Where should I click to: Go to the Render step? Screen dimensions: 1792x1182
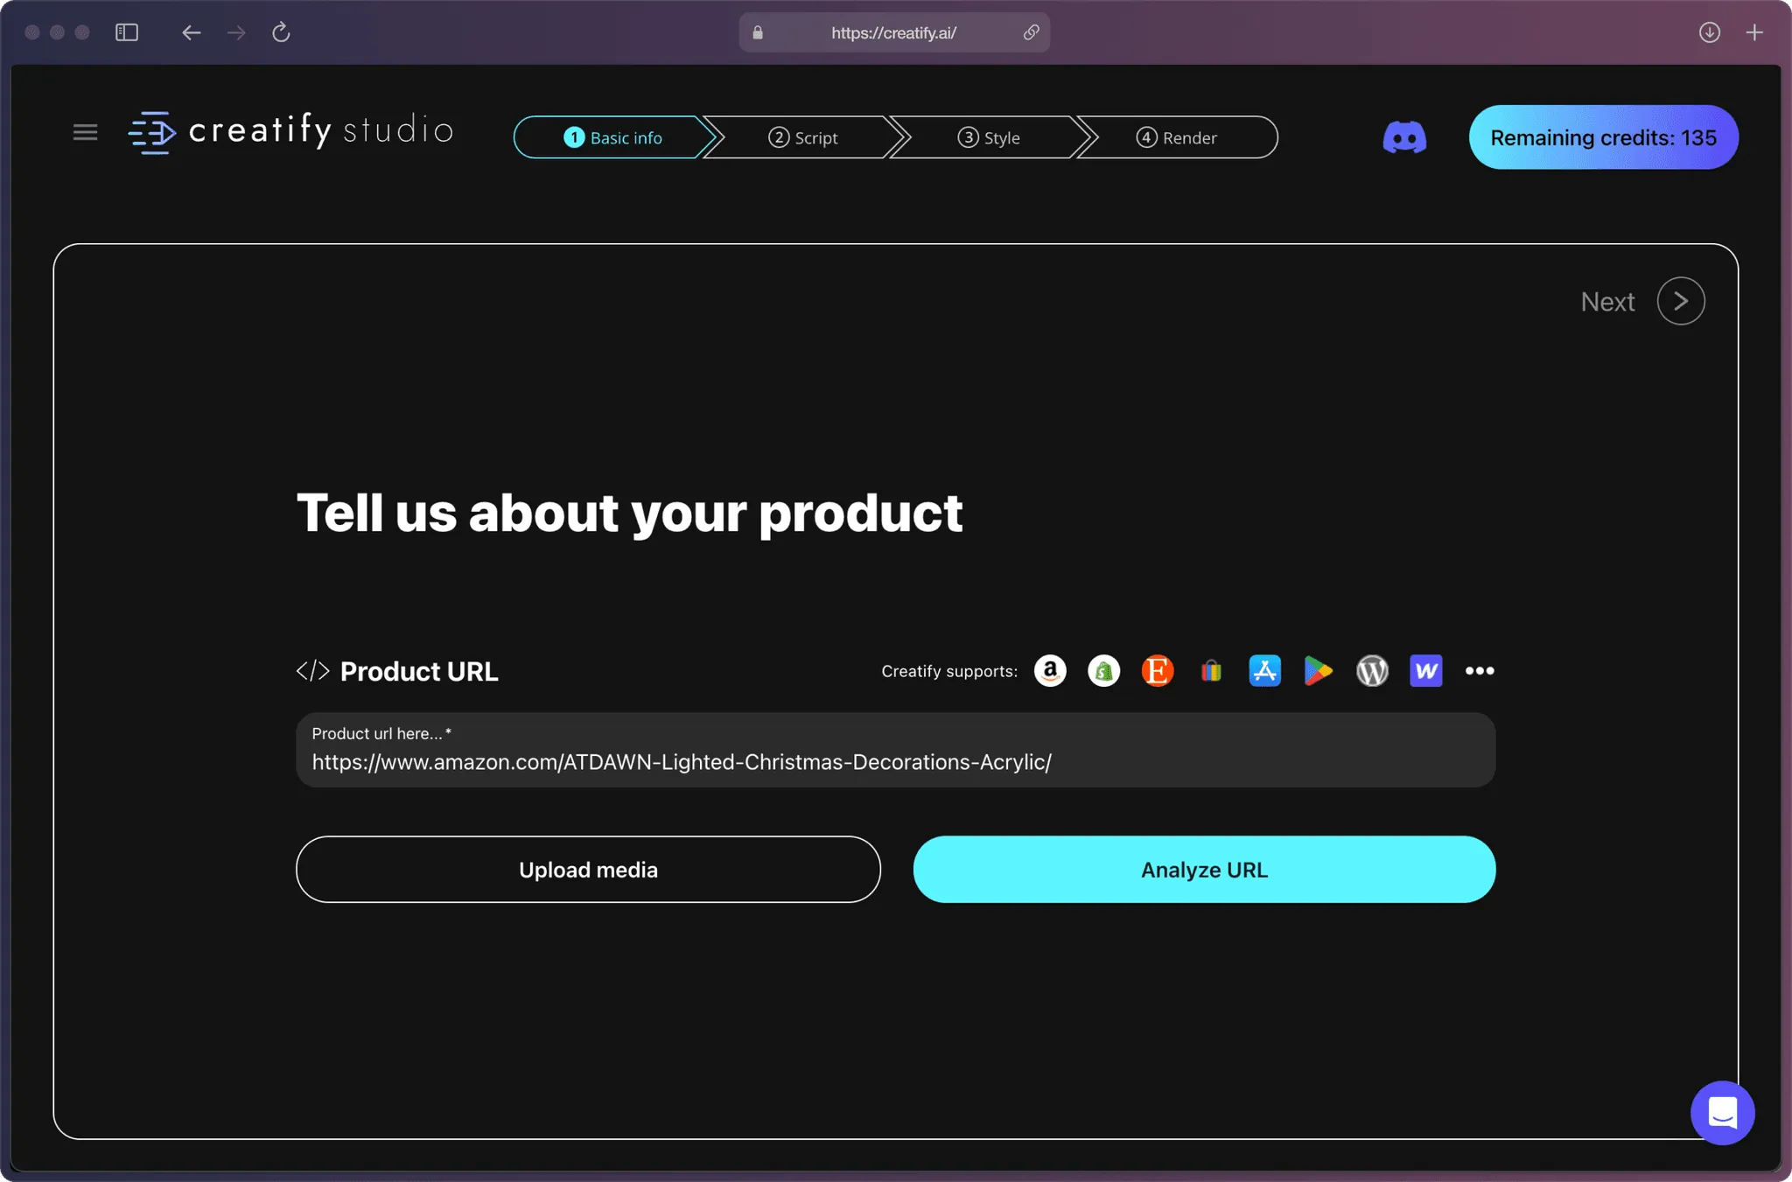pyautogui.click(x=1178, y=137)
